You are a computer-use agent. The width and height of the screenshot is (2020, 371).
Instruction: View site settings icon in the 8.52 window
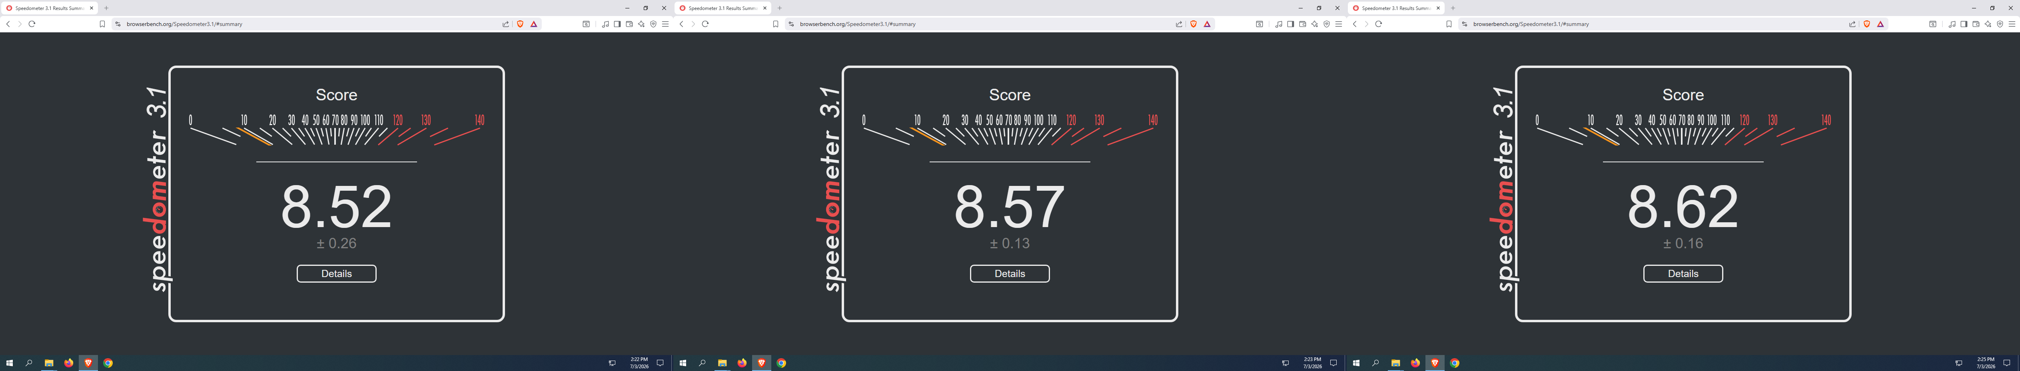(x=118, y=24)
